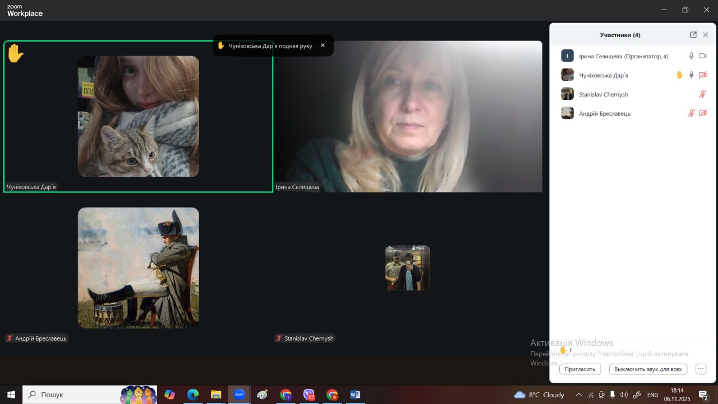Screen dimensions: 718x404
Task: Select Чуніховська Дар'я's video tile with cat
Action: coord(138,117)
